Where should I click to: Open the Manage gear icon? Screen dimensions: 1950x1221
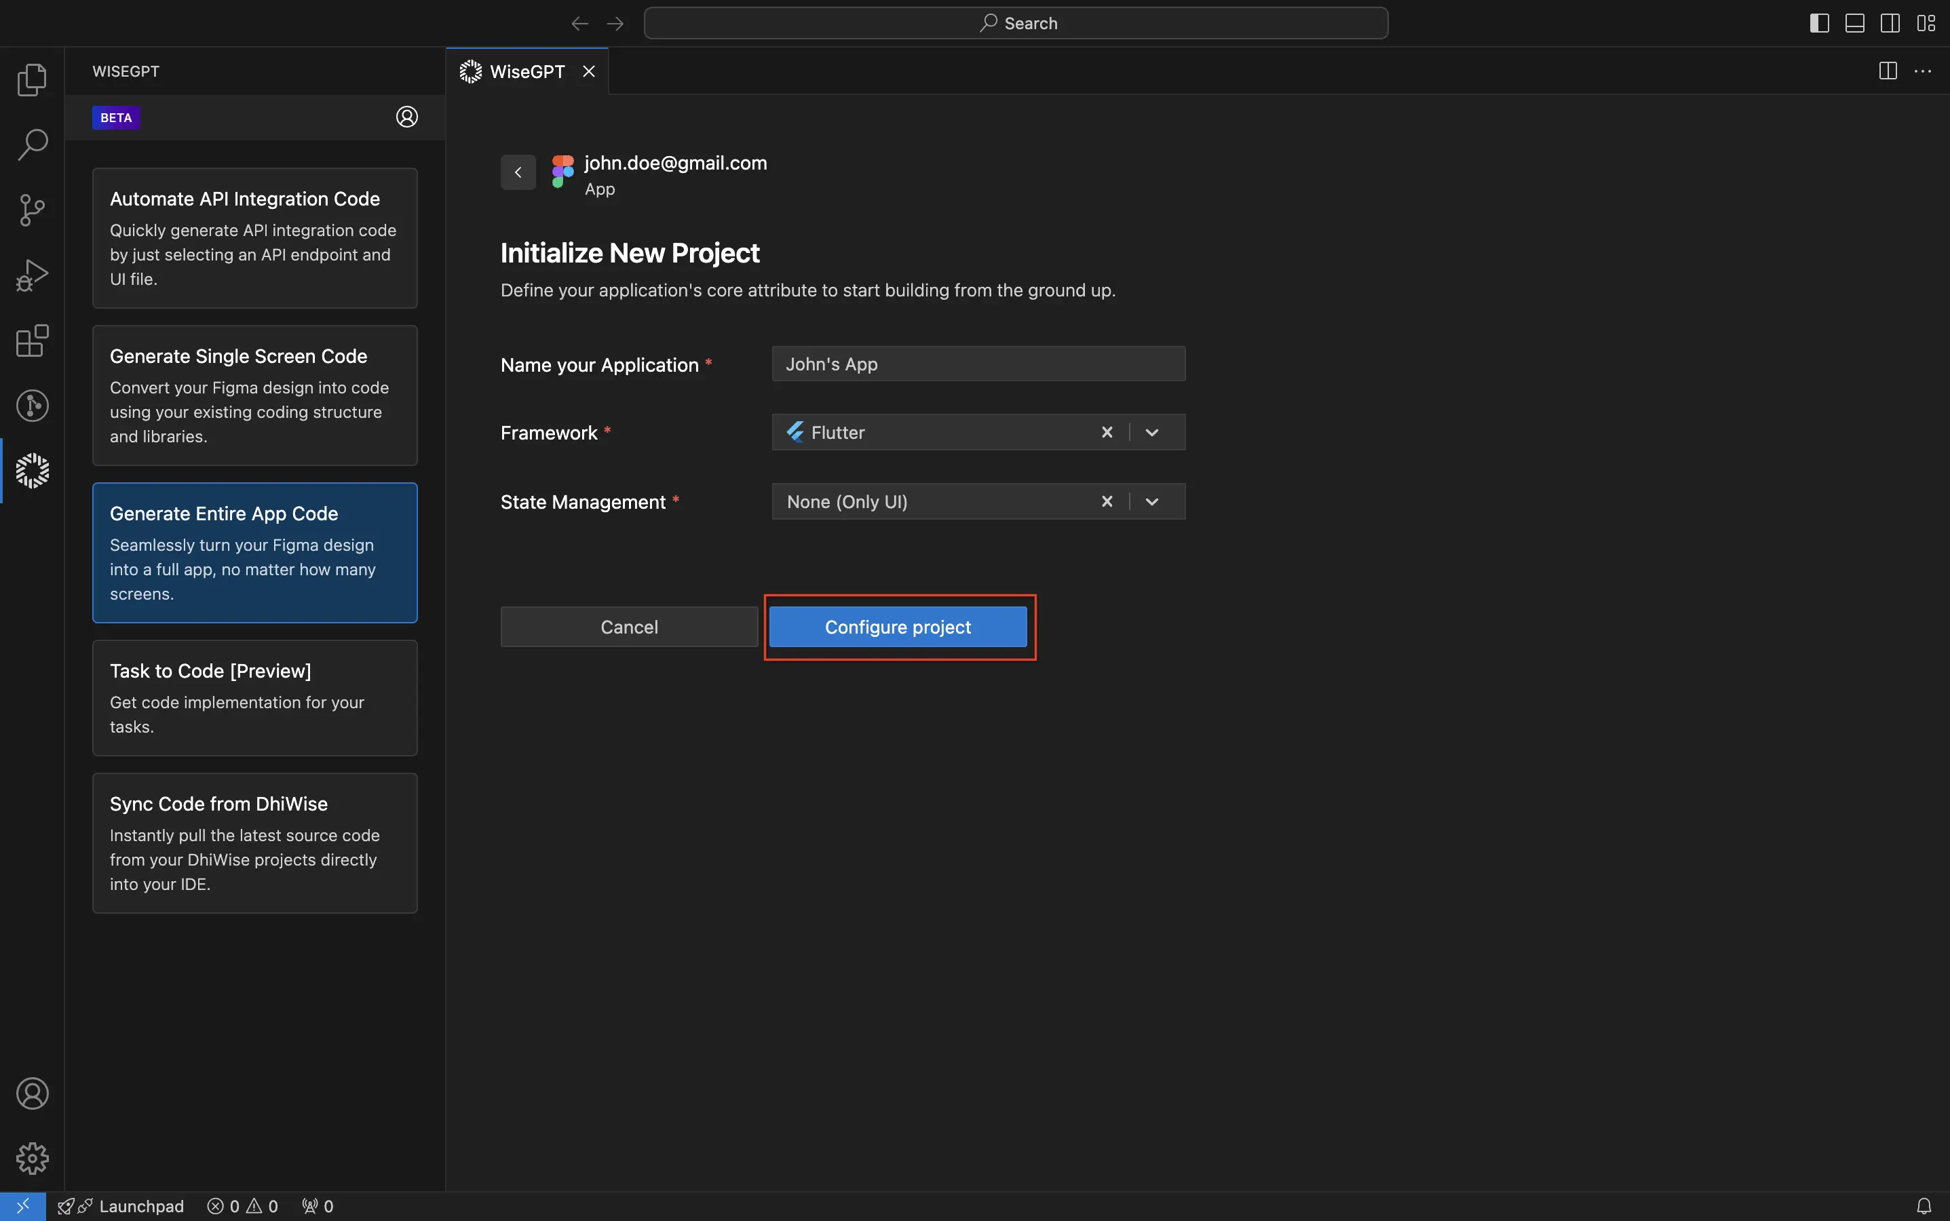pyautogui.click(x=33, y=1159)
